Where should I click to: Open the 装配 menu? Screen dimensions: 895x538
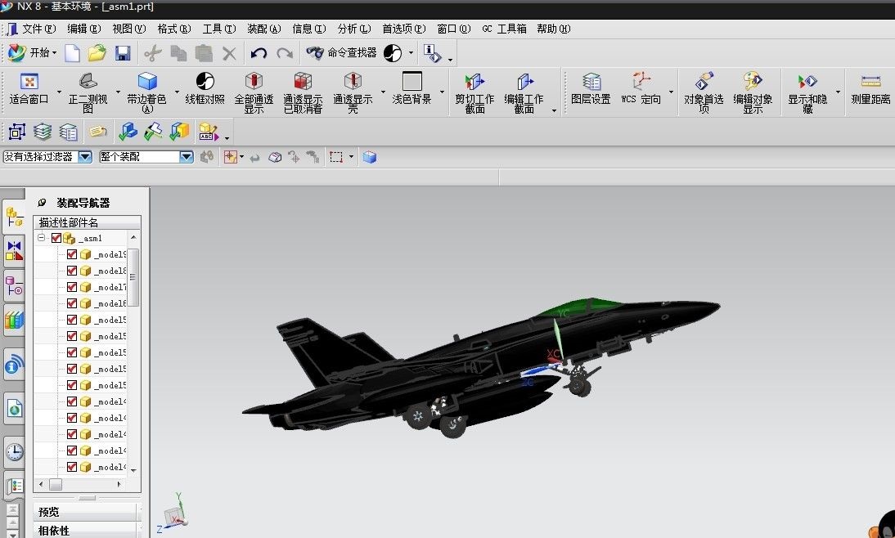262,29
